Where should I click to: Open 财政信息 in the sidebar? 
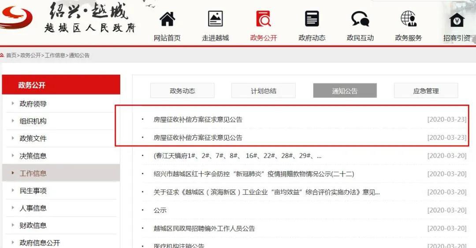coord(33,225)
